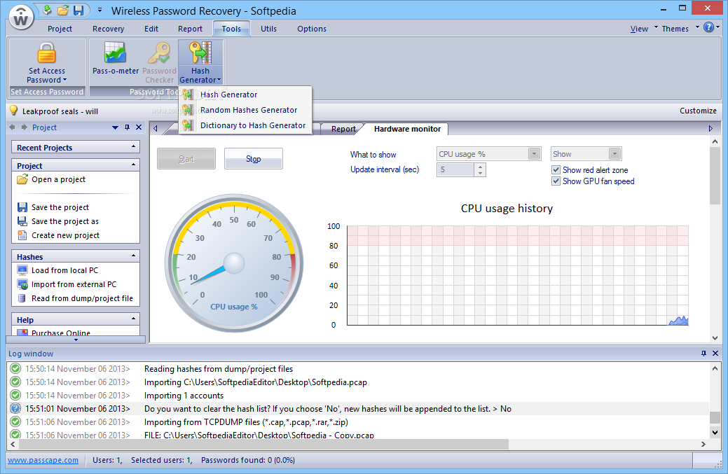Image resolution: width=728 pixels, height=474 pixels.
Task: Collapse the Project section
Action: click(133, 165)
